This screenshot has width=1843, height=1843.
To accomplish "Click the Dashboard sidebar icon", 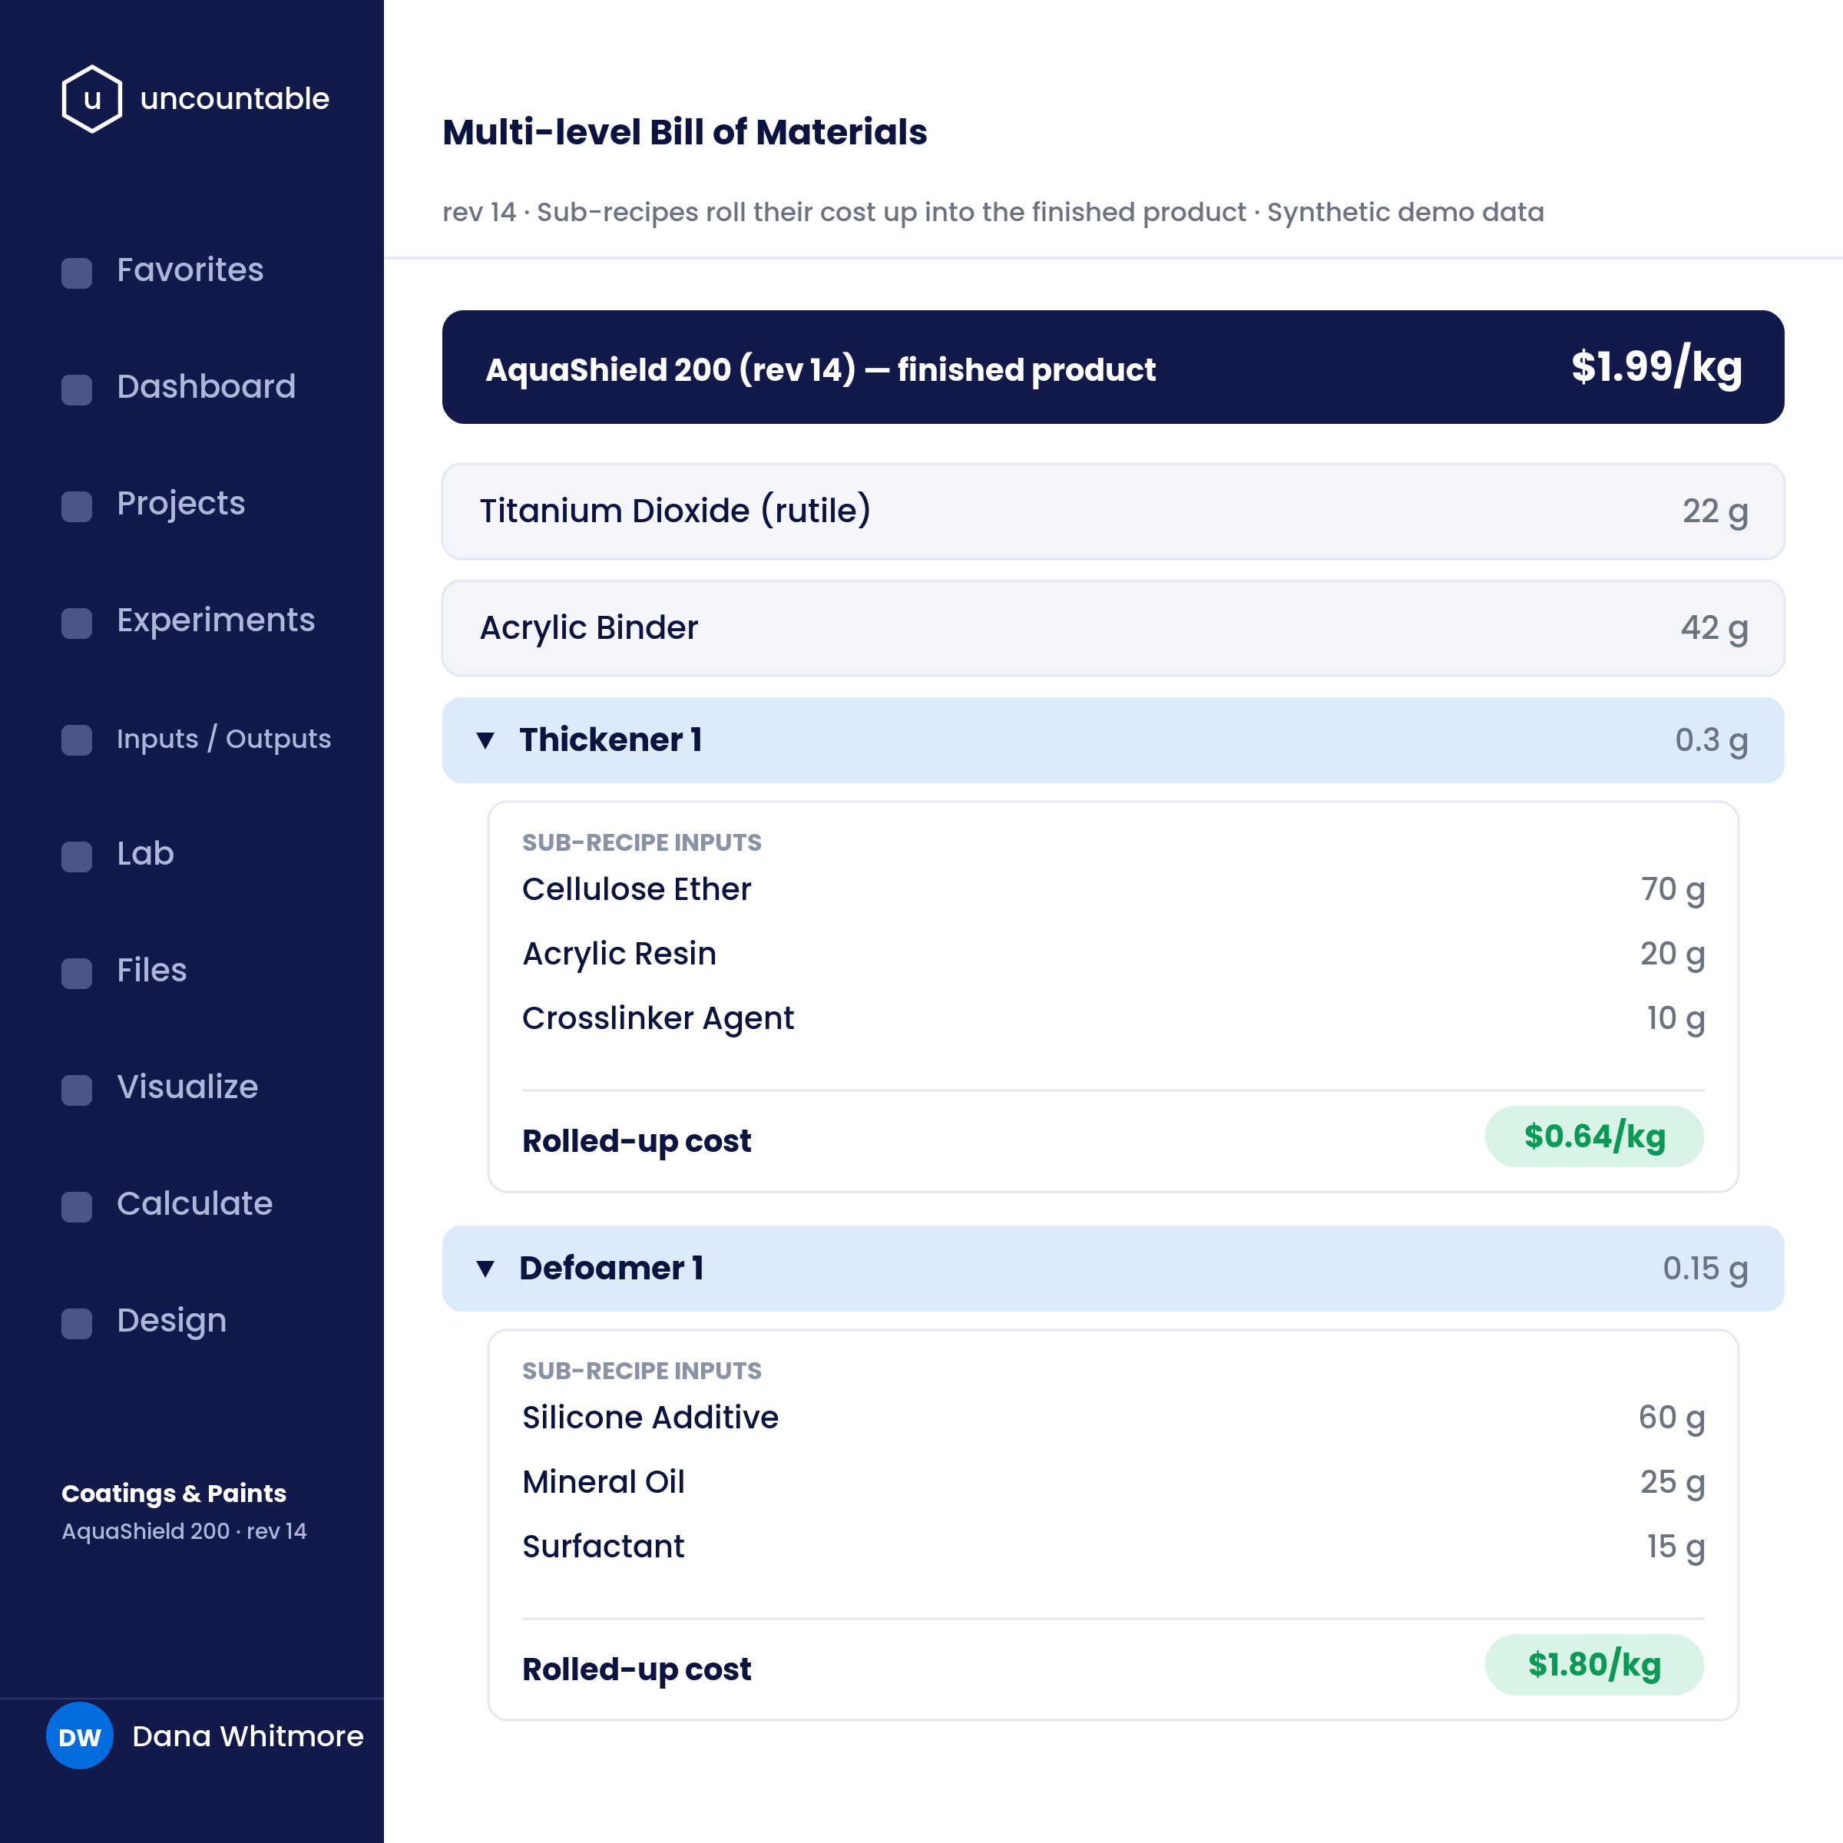I will 78,389.
